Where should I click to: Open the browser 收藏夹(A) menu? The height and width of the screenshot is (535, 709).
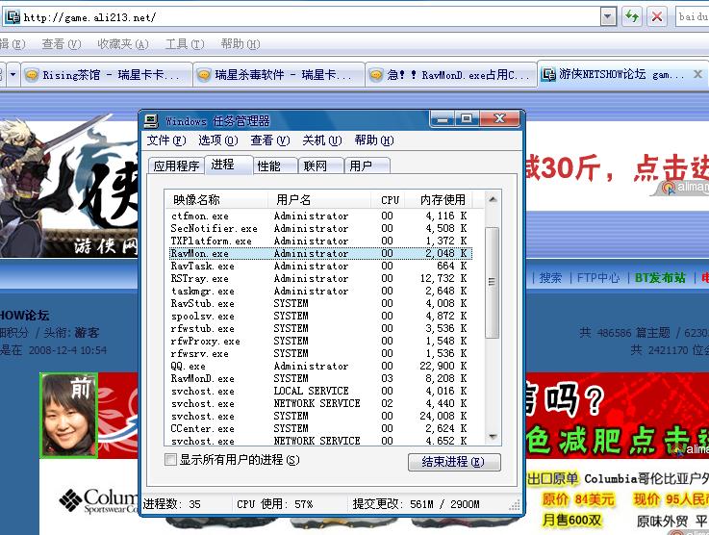click(123, 44)
